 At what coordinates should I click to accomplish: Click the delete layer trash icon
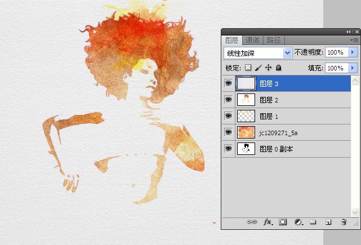[x=344, y=222]
